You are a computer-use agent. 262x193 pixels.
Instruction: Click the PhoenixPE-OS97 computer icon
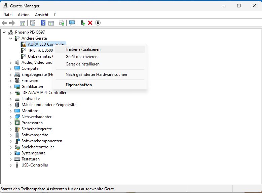(11, 32)
